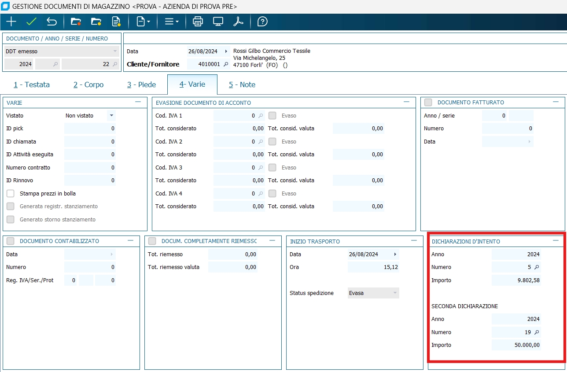Click the undo arrow toolbar icon

pyautogui.click(x=52, y=22)
